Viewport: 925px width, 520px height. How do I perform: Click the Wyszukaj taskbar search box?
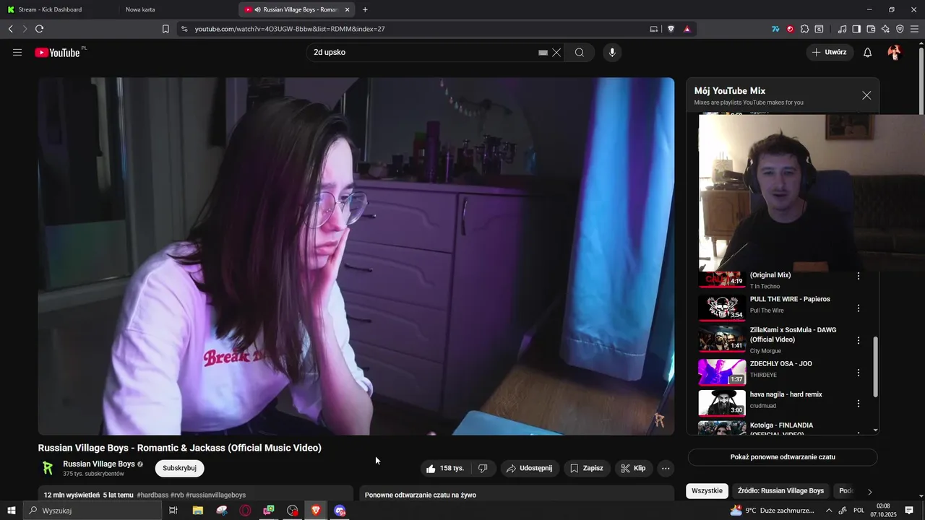[x=92, y=511]
